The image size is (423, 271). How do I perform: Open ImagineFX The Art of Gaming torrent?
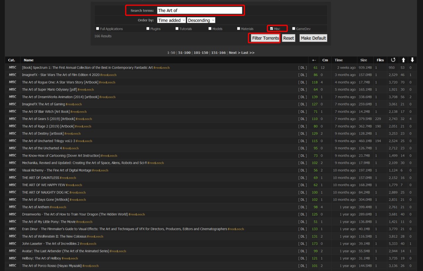(x=44, y=104)
